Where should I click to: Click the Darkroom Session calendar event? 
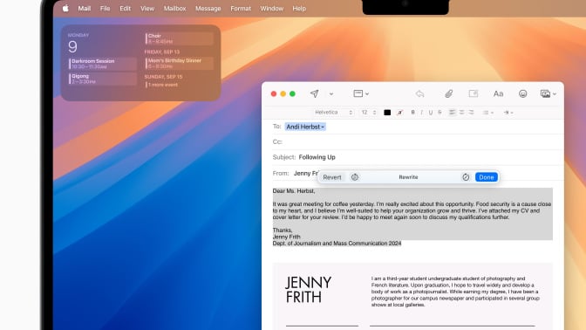[102, 64]
